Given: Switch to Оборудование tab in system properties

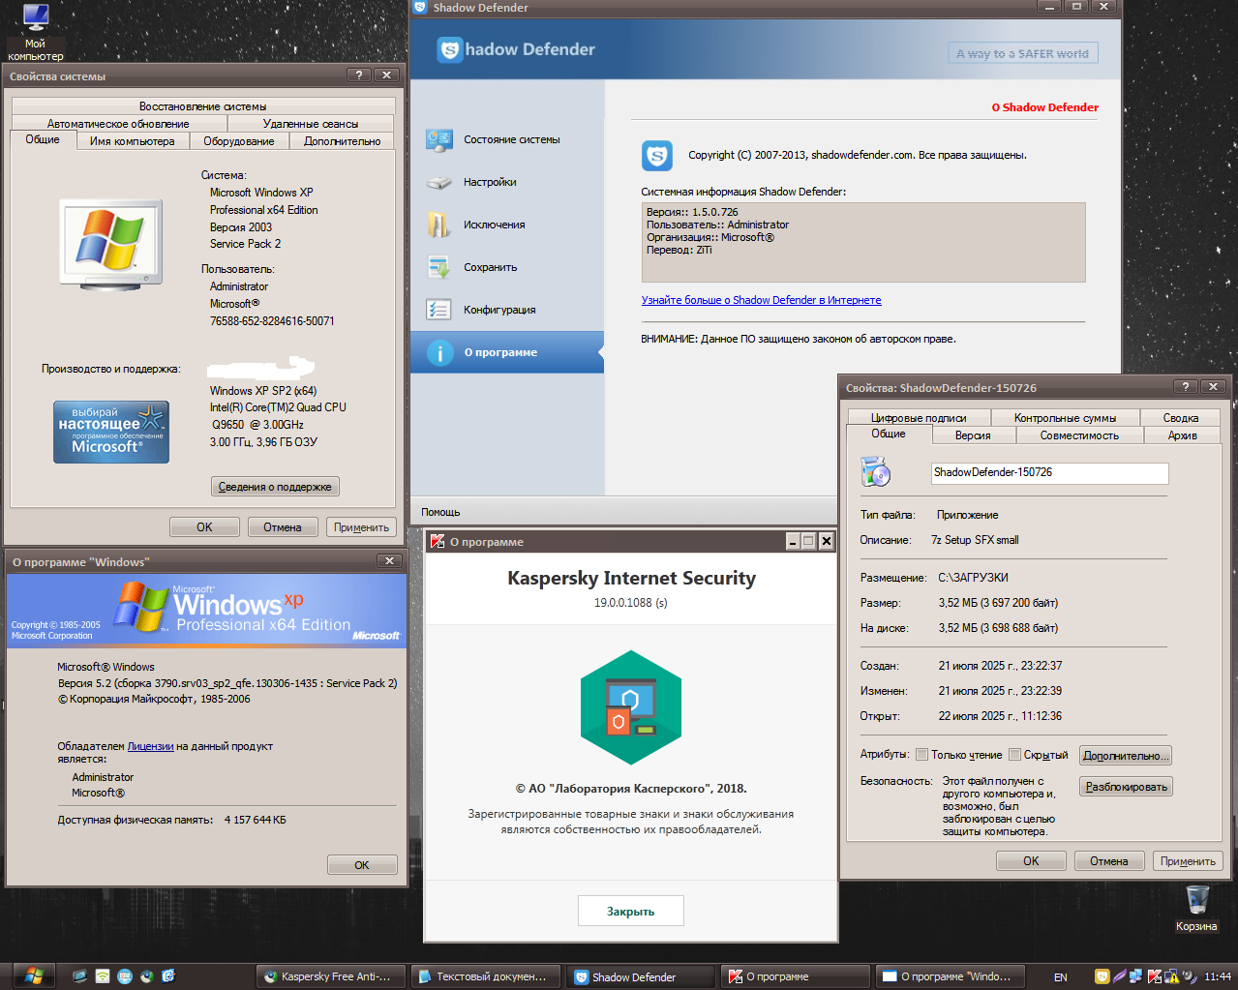Looking at the screenshot, I should [239, 141].
